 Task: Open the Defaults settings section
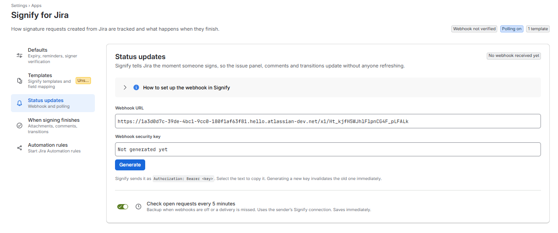tap(53, 56)
